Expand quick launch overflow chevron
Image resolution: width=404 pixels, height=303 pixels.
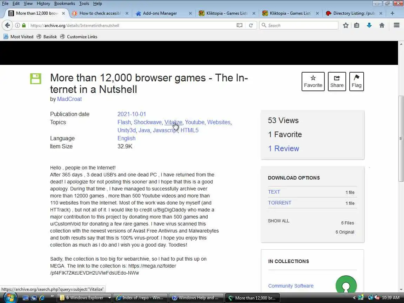point(52,296)
